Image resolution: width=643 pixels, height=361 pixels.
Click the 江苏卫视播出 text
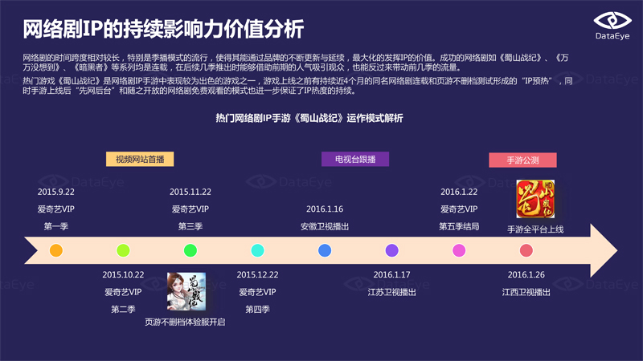click(392, 292)
